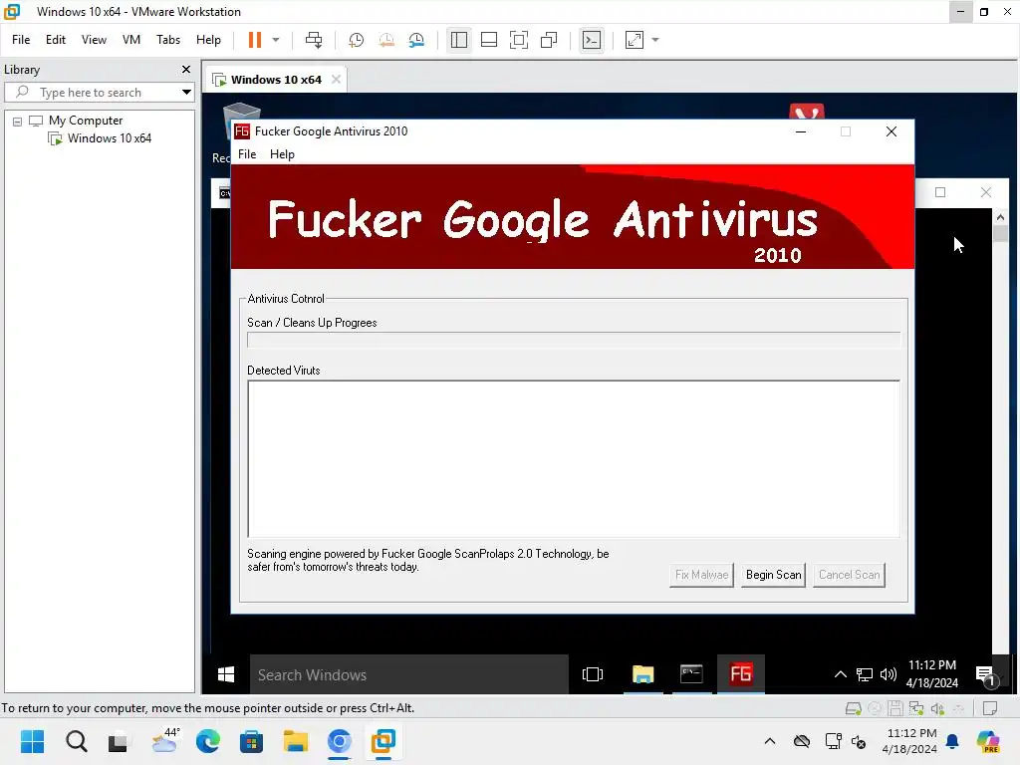Open the Tabs menu

pyautogui.click(x=167, y=40)
